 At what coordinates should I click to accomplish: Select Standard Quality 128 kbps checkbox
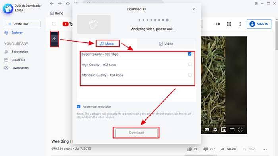pyautogui.click(x=190, y=75)
